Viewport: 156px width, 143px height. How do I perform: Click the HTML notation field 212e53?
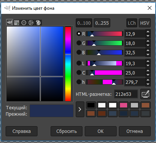[126, 94]
